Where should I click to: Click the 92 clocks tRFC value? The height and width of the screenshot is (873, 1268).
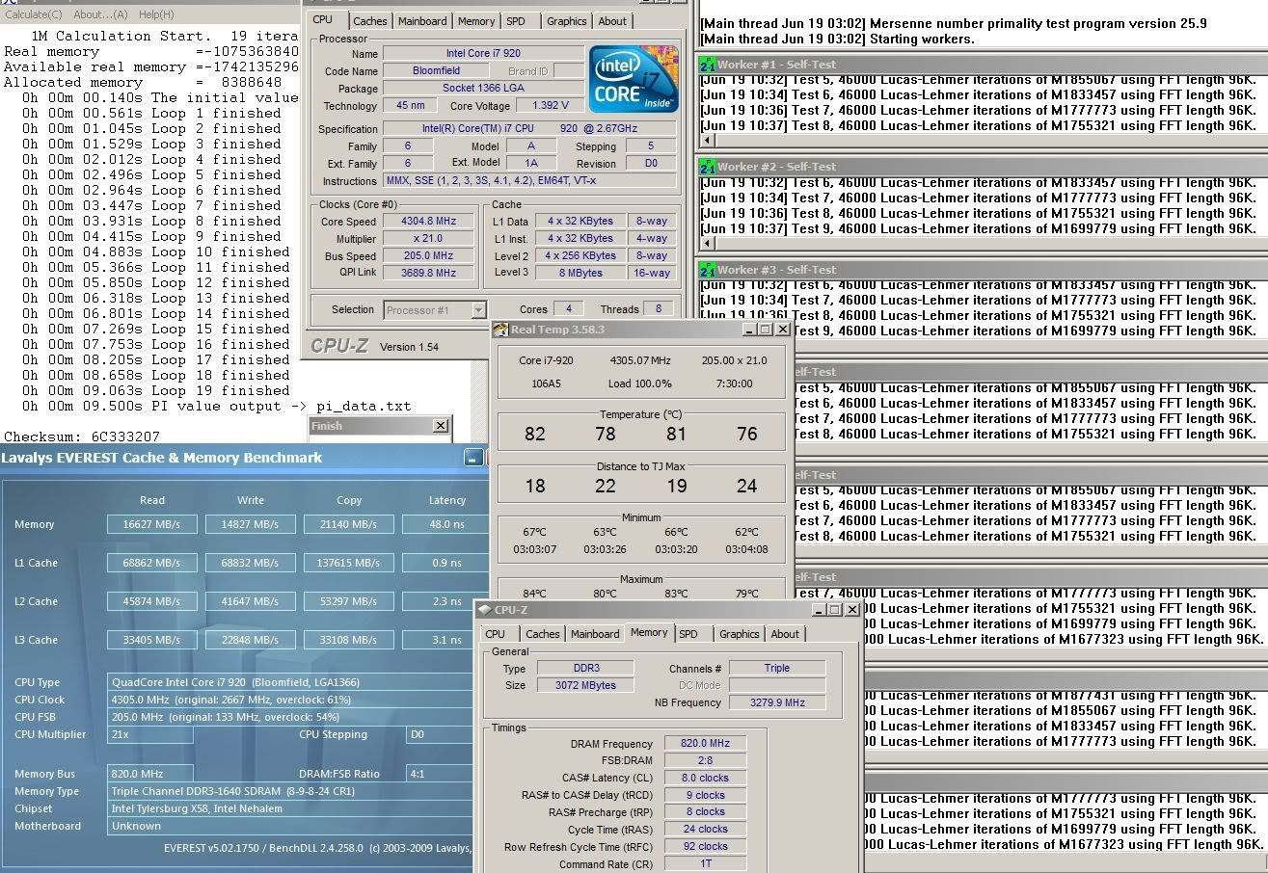706,847
